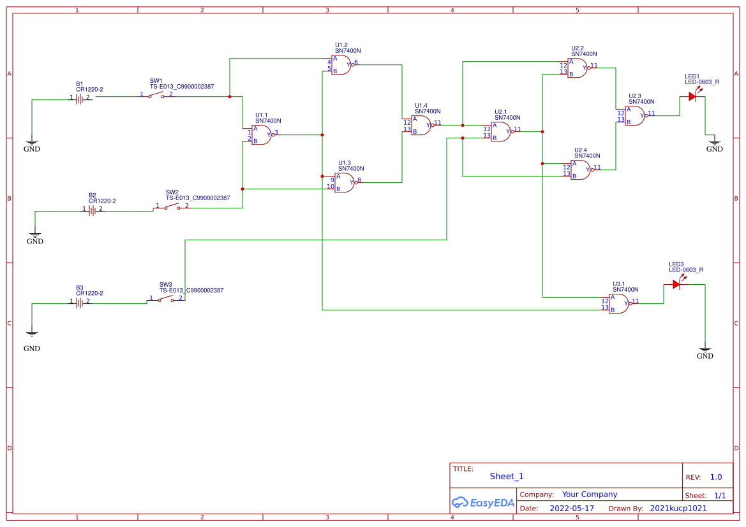Click the EasyEDA logo
The height and width of the screenshot is (527, 746).
click(483, 502)
